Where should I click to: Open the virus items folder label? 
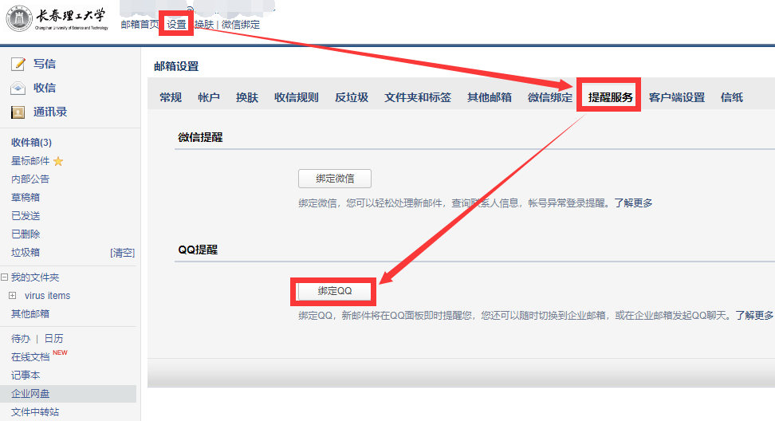click(x=48, y=296)
